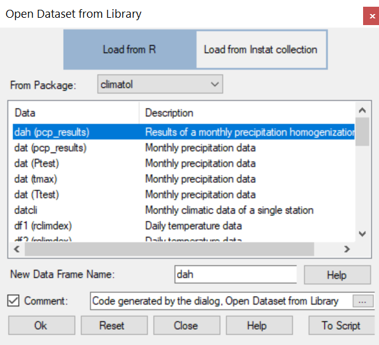Click horizontal scroll left arrow
The height and width of the screenshot is (345, 379).
click(x=17, y=249)
